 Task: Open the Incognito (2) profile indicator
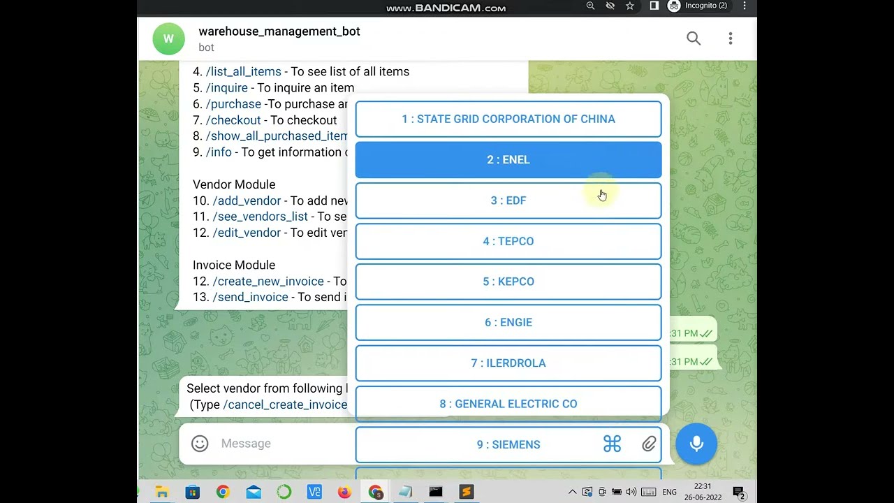698,6
